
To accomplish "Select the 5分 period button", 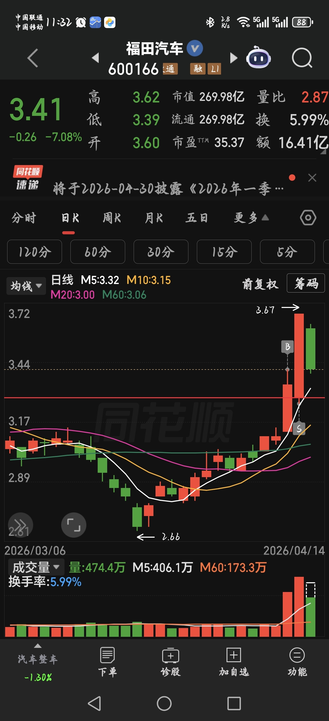I will (x=287, y=252).
